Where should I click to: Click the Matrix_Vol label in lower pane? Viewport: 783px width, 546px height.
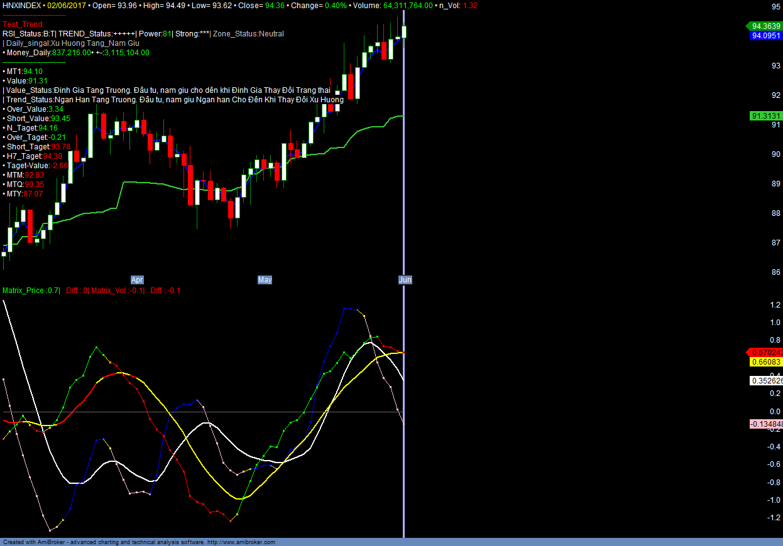pos(118,291)
